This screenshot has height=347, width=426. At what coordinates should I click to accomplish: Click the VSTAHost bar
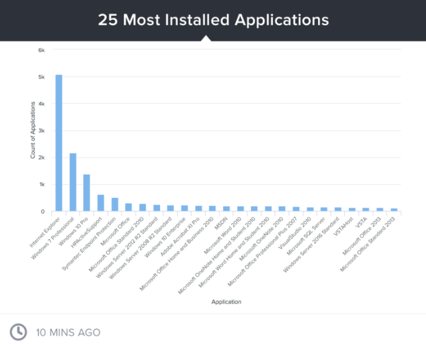coord(352,209)
